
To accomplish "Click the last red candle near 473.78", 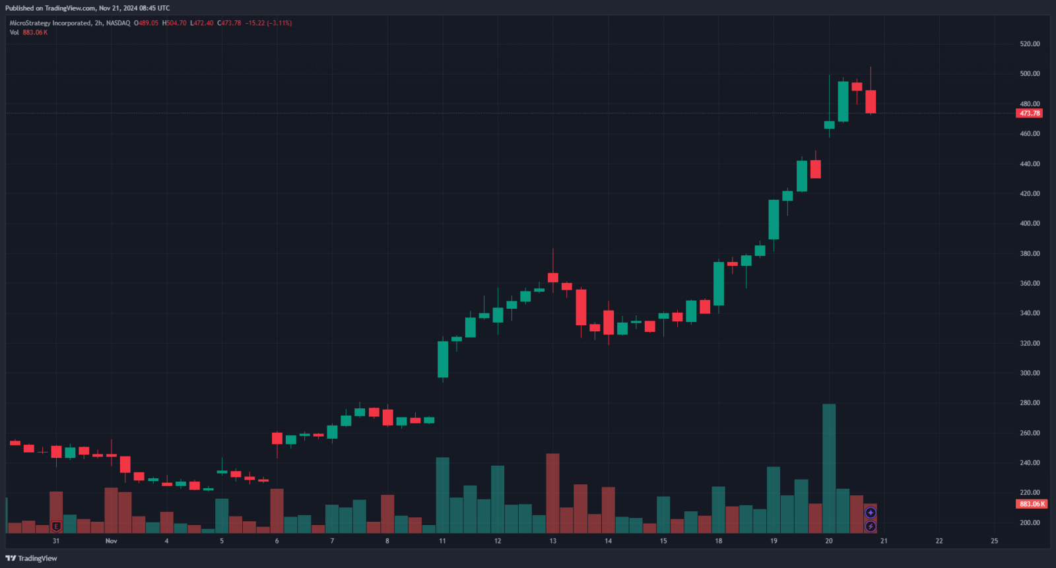I will click(x=871, y=102).
